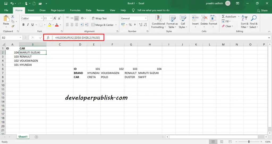Apply Comma Style format

tap(135, 25)
